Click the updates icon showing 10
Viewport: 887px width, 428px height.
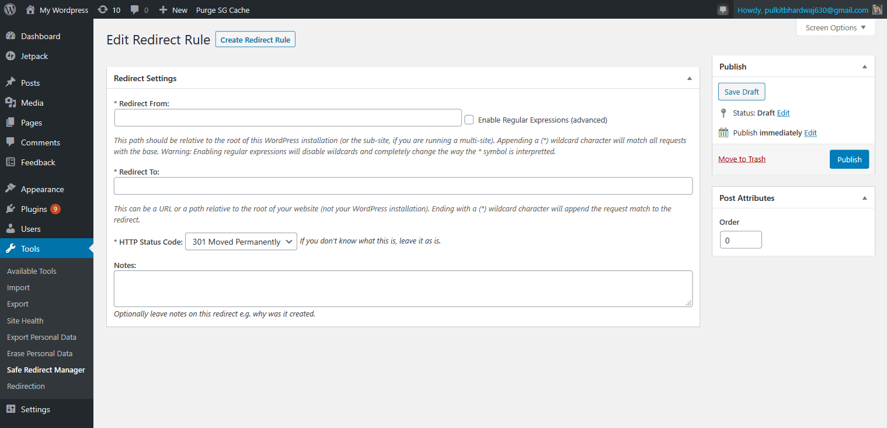pyautogui.click(x=109, y=9)
